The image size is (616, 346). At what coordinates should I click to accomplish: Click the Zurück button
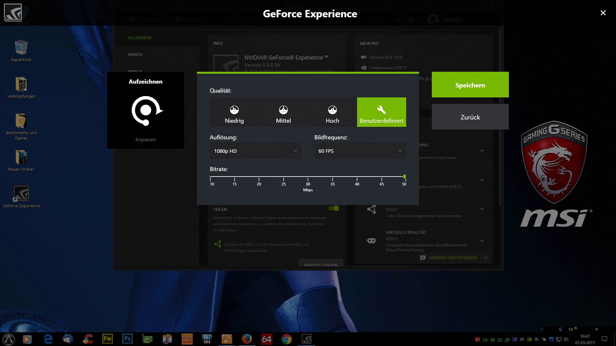pyautogui.click(x=470, y=117)
